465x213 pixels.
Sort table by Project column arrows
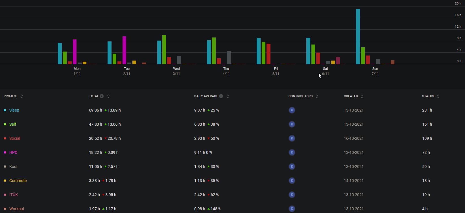[x=22, y=96]
